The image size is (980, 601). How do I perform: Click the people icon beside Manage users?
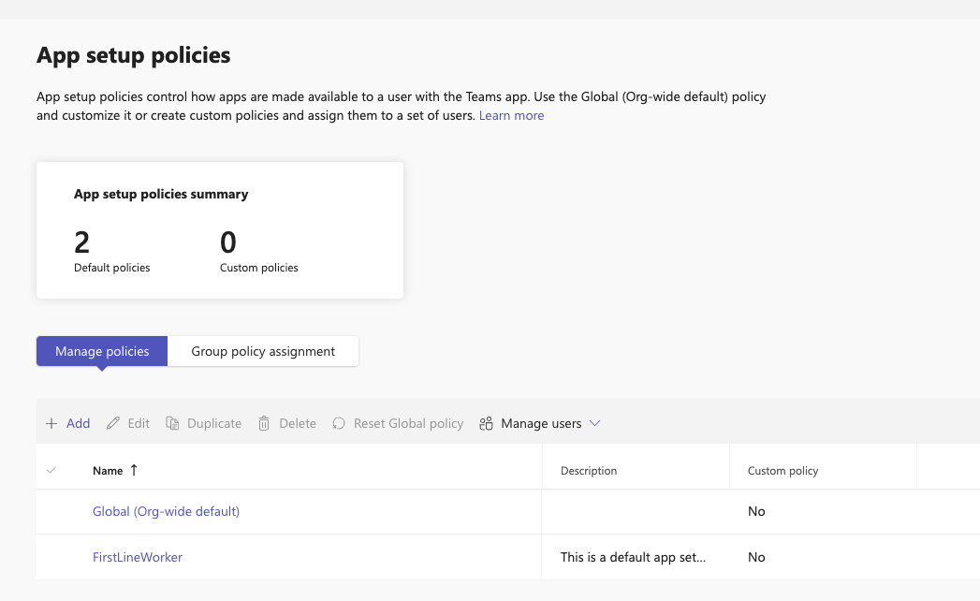pos(486,424)
